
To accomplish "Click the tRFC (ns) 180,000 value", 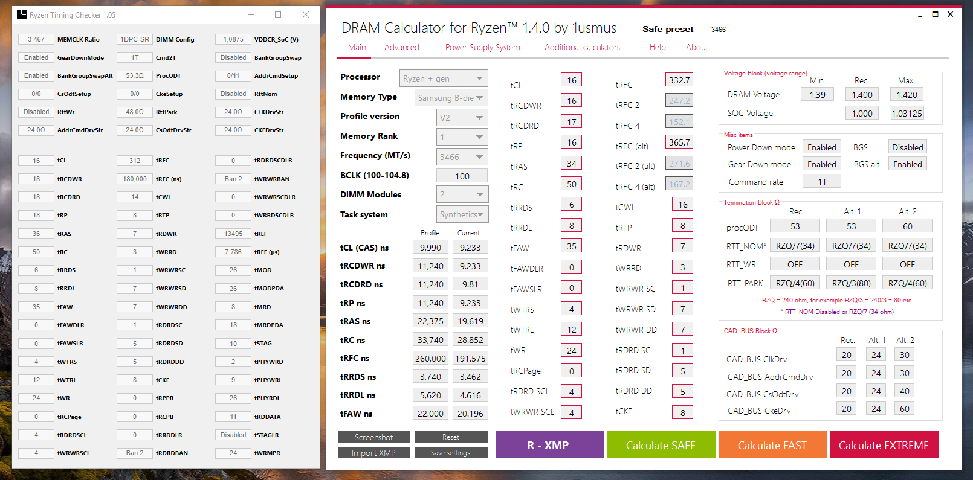I will (x=135, y=179).
